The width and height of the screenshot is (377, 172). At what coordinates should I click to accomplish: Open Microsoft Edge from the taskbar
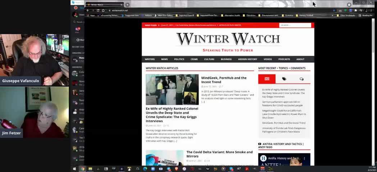click(145, 169)
